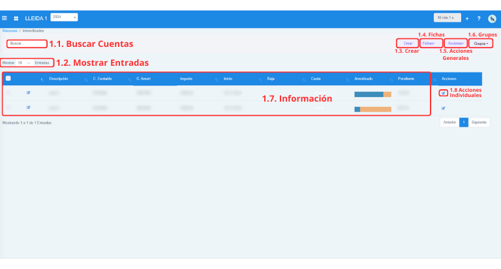Viewport: 501px width, 269px height.
Task: Expand the Acciones general dropdown
Action: point(455,44)
